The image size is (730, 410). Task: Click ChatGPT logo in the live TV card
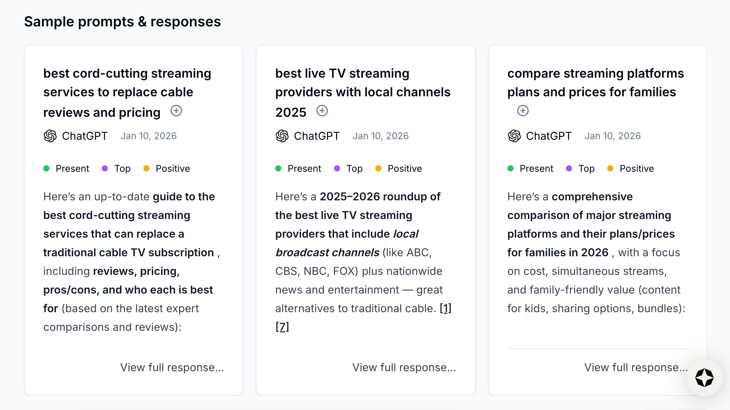tap(282, 136)
